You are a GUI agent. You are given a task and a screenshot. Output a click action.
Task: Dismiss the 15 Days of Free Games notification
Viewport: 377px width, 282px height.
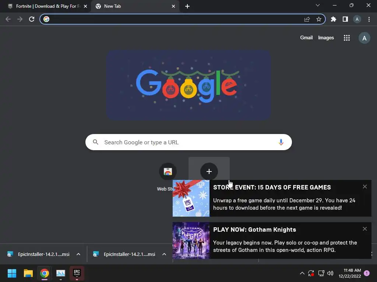(365, 187)
